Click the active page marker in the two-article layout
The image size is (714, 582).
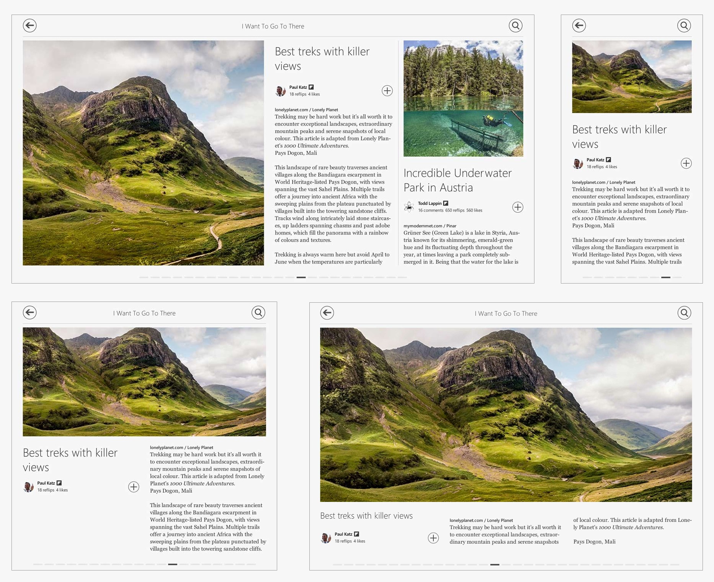[x=301, y=277]
